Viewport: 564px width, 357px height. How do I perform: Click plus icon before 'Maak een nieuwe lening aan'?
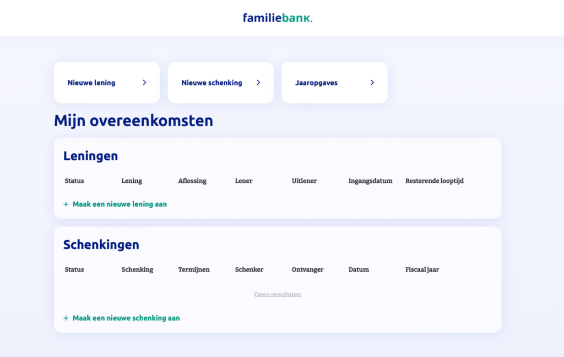point(66,204)
